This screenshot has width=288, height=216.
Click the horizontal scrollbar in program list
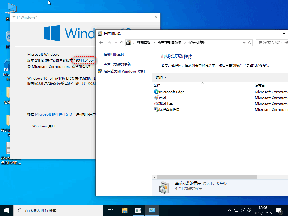(207, 177)
